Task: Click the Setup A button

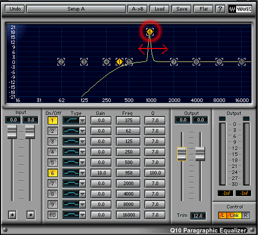Action: [76, 9]
